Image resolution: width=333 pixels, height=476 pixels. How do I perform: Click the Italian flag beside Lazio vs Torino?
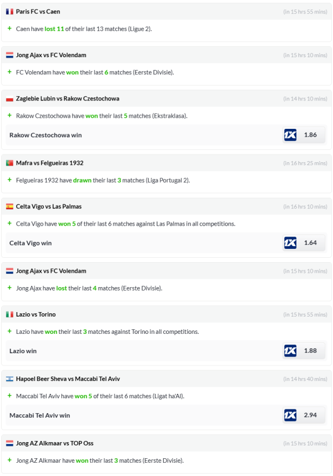click(9, 314)
